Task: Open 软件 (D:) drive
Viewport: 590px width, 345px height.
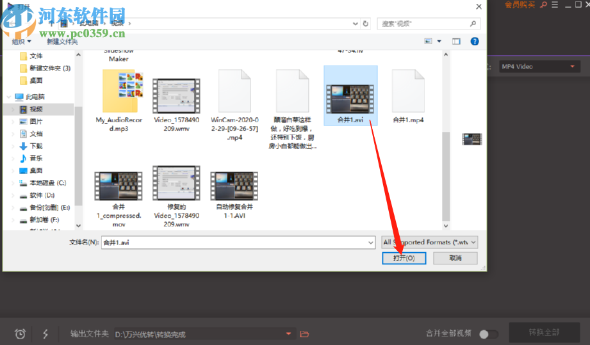Action: [x=38, y=195]
